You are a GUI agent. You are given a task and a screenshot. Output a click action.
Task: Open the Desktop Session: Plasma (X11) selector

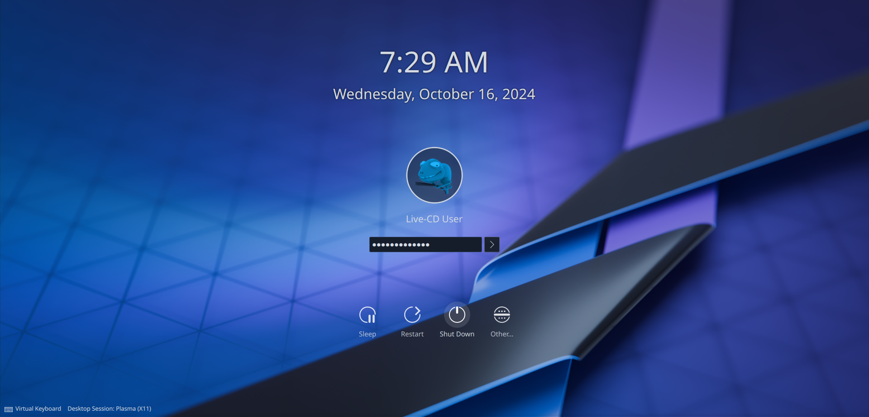(110, 409)
